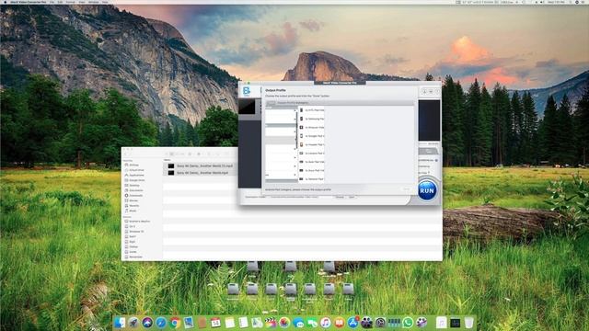Open App Store from the Dock
The image size is (589, 331).
(352, 323)
